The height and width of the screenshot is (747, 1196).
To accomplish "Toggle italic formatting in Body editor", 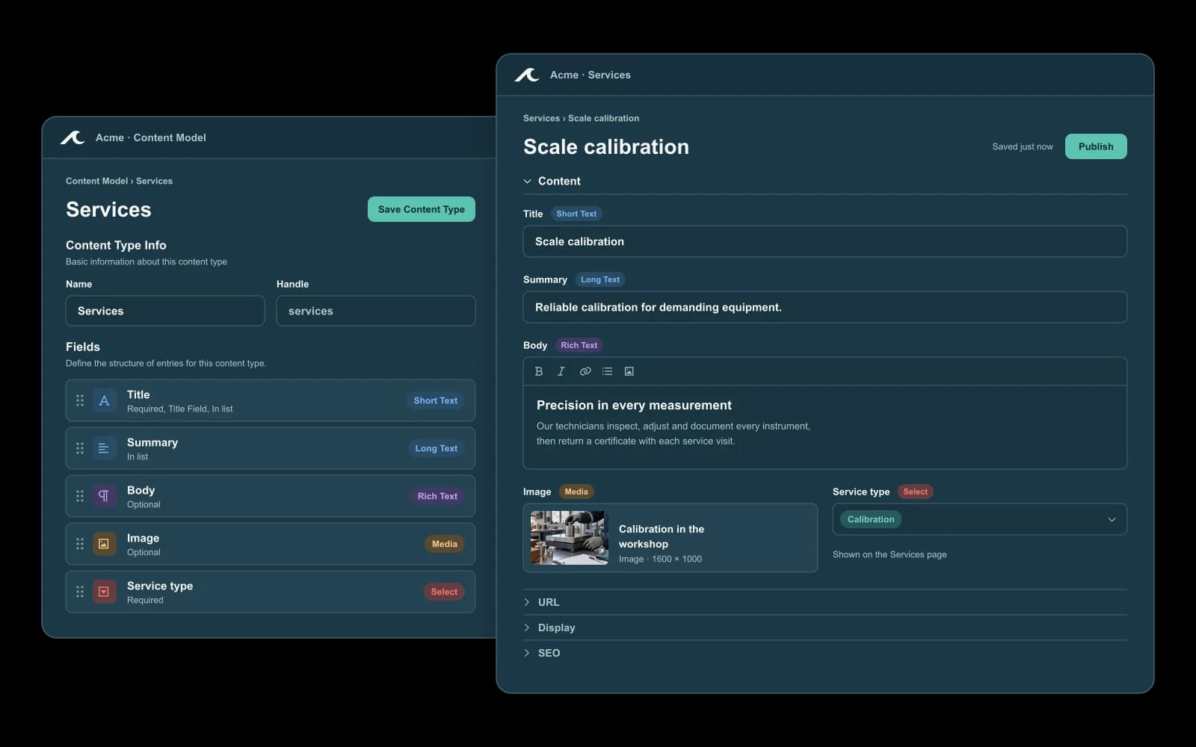I will point(561,371).
